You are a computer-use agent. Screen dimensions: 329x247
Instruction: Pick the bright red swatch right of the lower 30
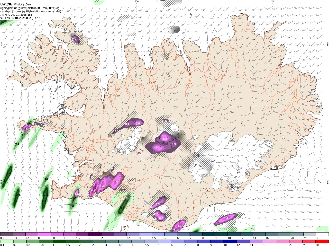coord(322,241)
